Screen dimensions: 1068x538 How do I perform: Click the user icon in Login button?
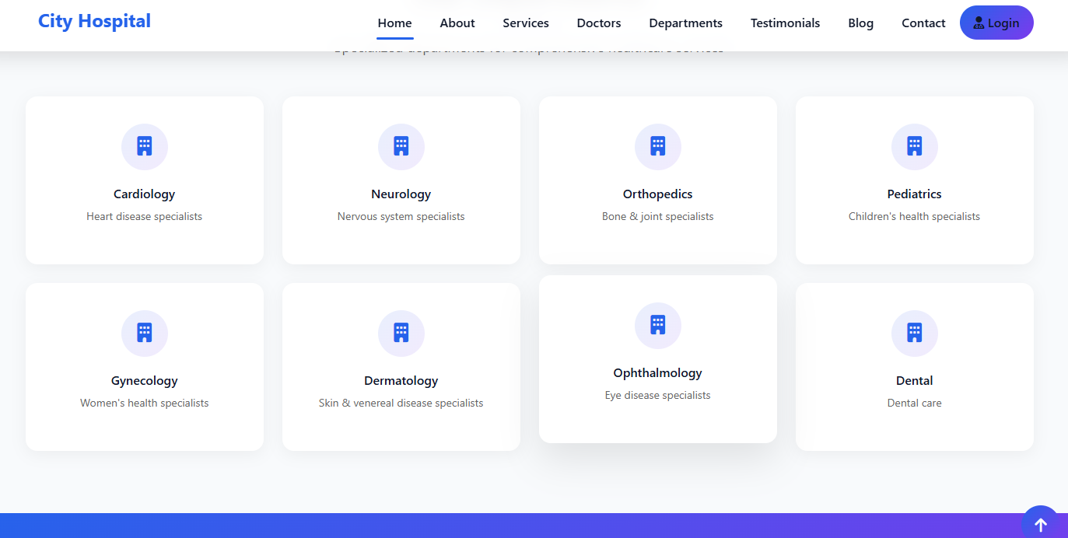coord(979,23)
